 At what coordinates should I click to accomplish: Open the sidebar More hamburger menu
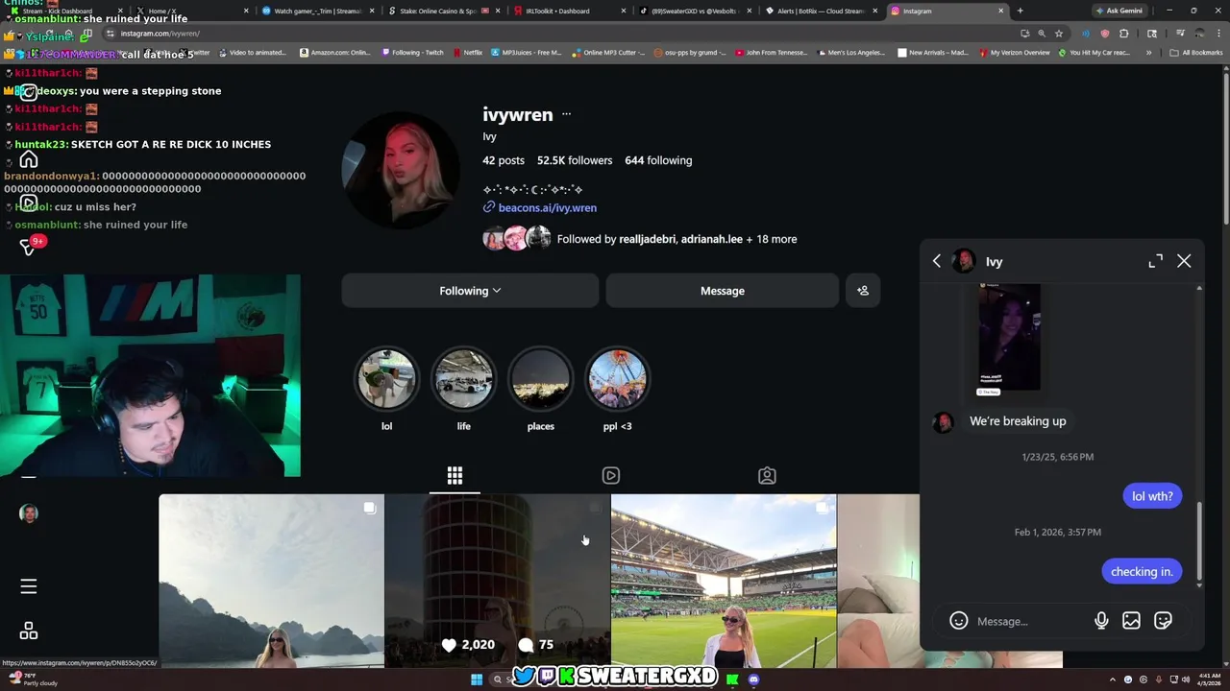(29, 585)
